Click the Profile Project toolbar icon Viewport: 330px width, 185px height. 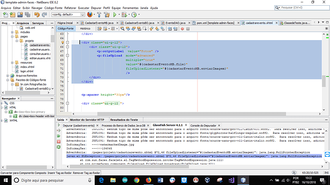[x=134, y=14]
